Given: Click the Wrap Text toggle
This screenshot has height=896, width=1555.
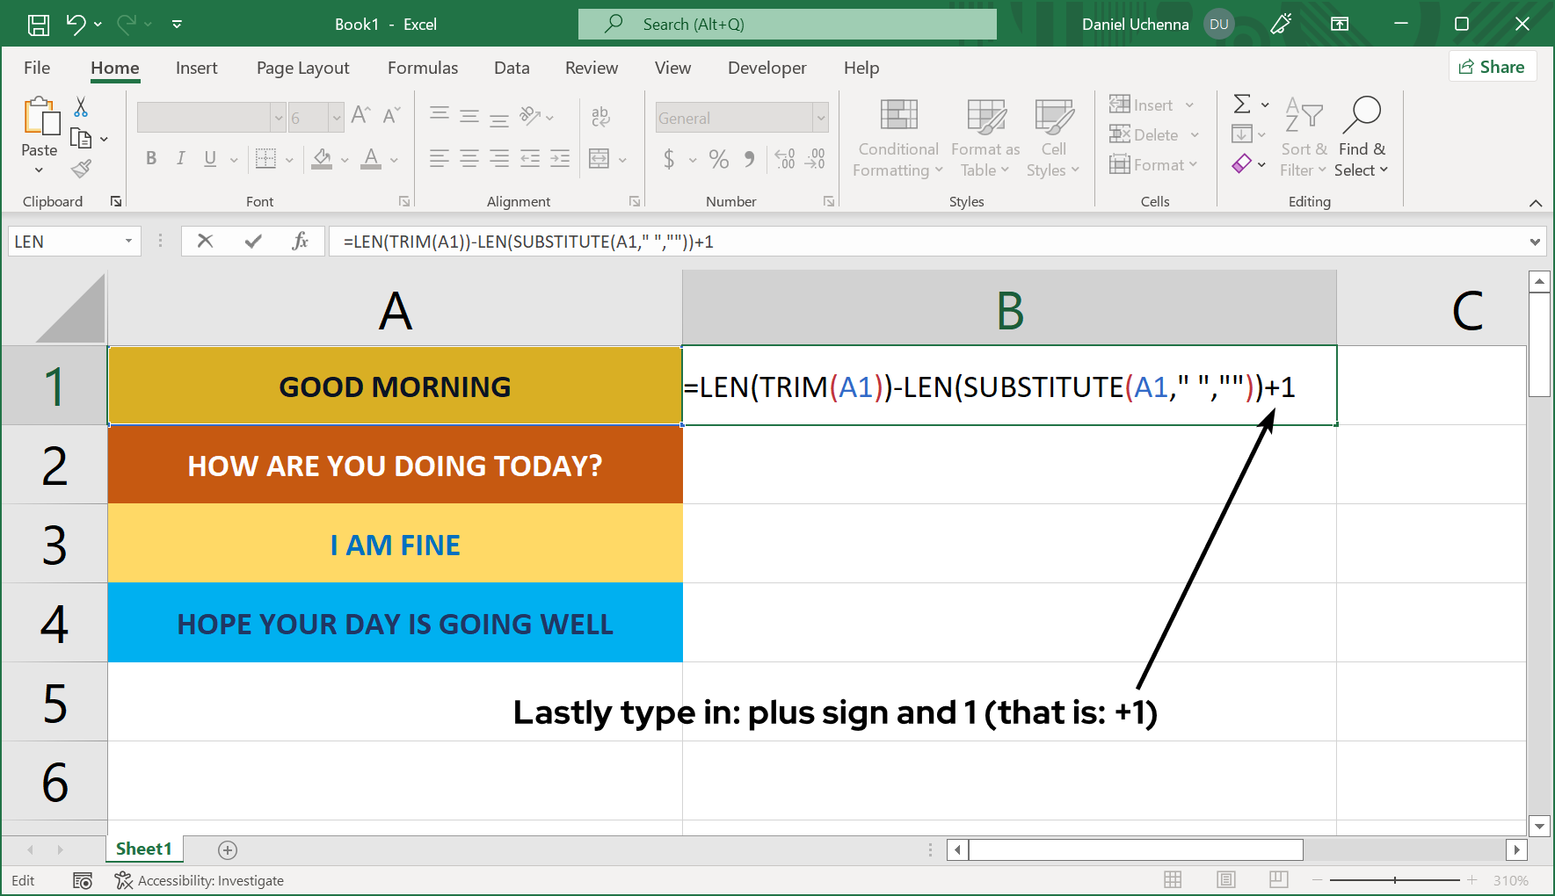Looking at the screenshot, I should [600, 115].
